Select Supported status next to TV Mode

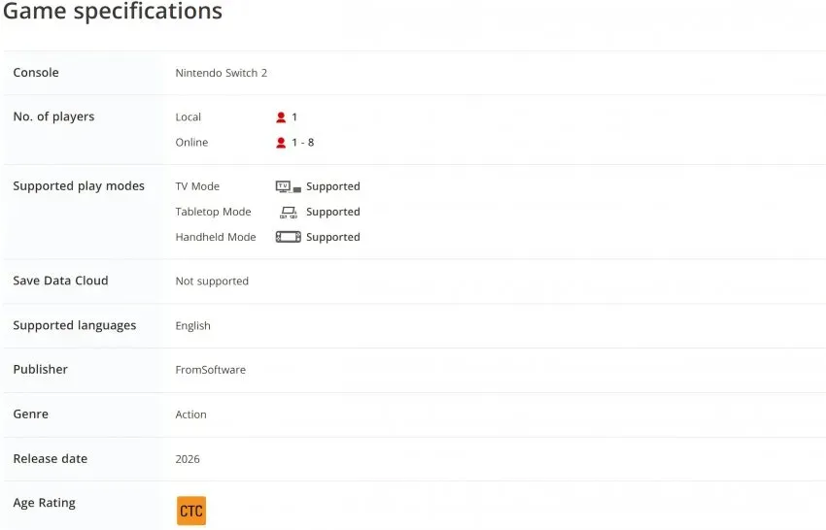[333, 186]
